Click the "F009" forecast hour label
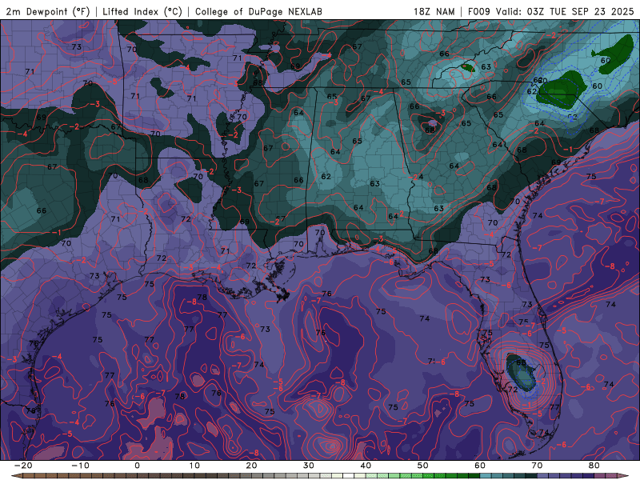Screen dimensions: 640x480 coord(479,12)
